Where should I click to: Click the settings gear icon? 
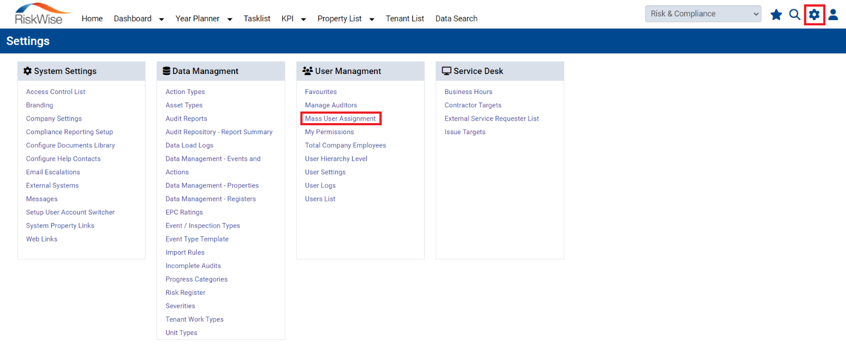(x=814, y=15)
